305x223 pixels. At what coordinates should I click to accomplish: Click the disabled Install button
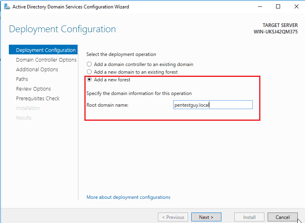[249, 217]
